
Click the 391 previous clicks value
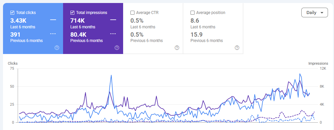pyautogui.click(x=15, y=34)
